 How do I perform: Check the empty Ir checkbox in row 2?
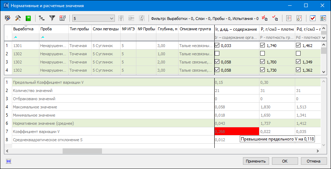click(217, 53)
